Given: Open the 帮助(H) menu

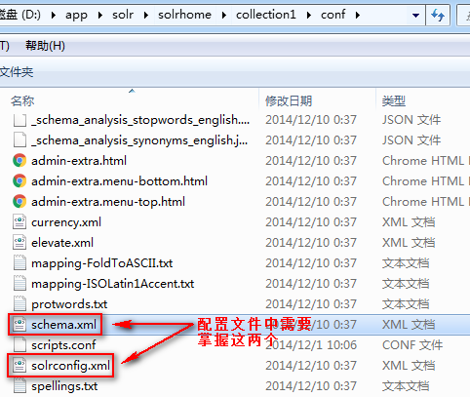Looking at the screenshot, I should point(45,46).
